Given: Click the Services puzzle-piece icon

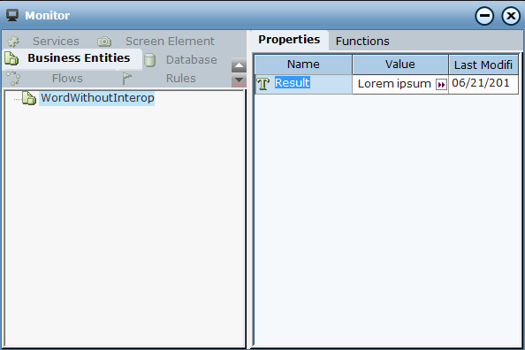Looking at the screenshot, I should [x=14, y=42].
